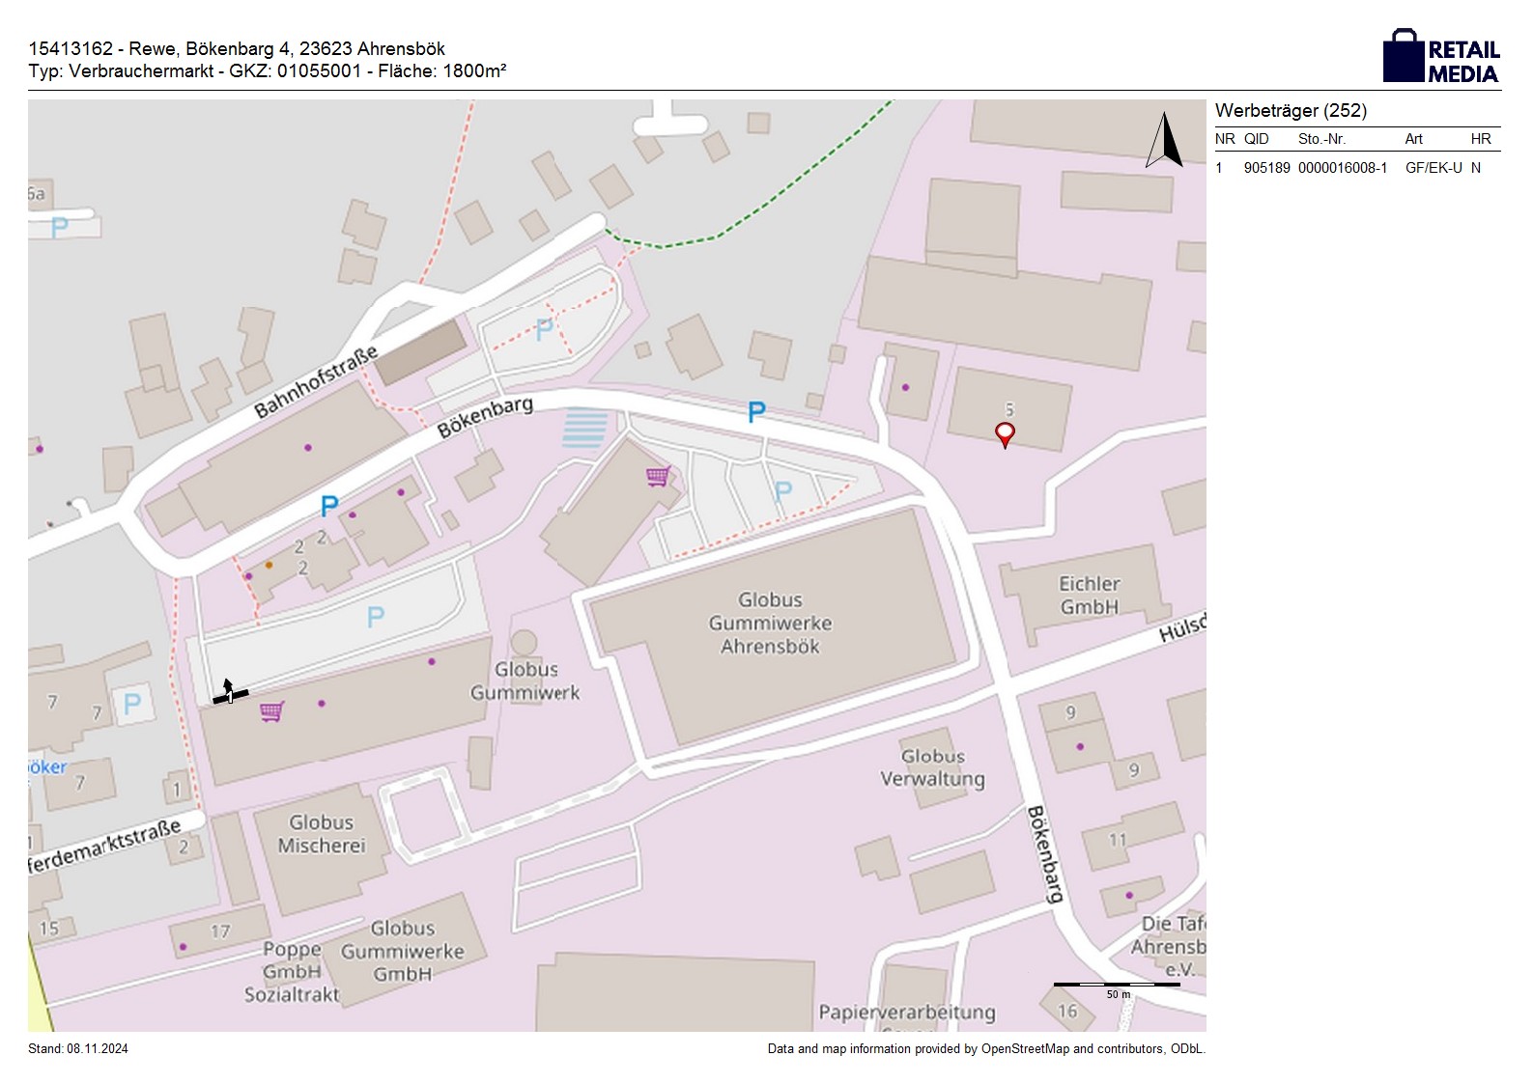Click the parking symbol near Pferdemarktstraße building 7

(132, 704)
